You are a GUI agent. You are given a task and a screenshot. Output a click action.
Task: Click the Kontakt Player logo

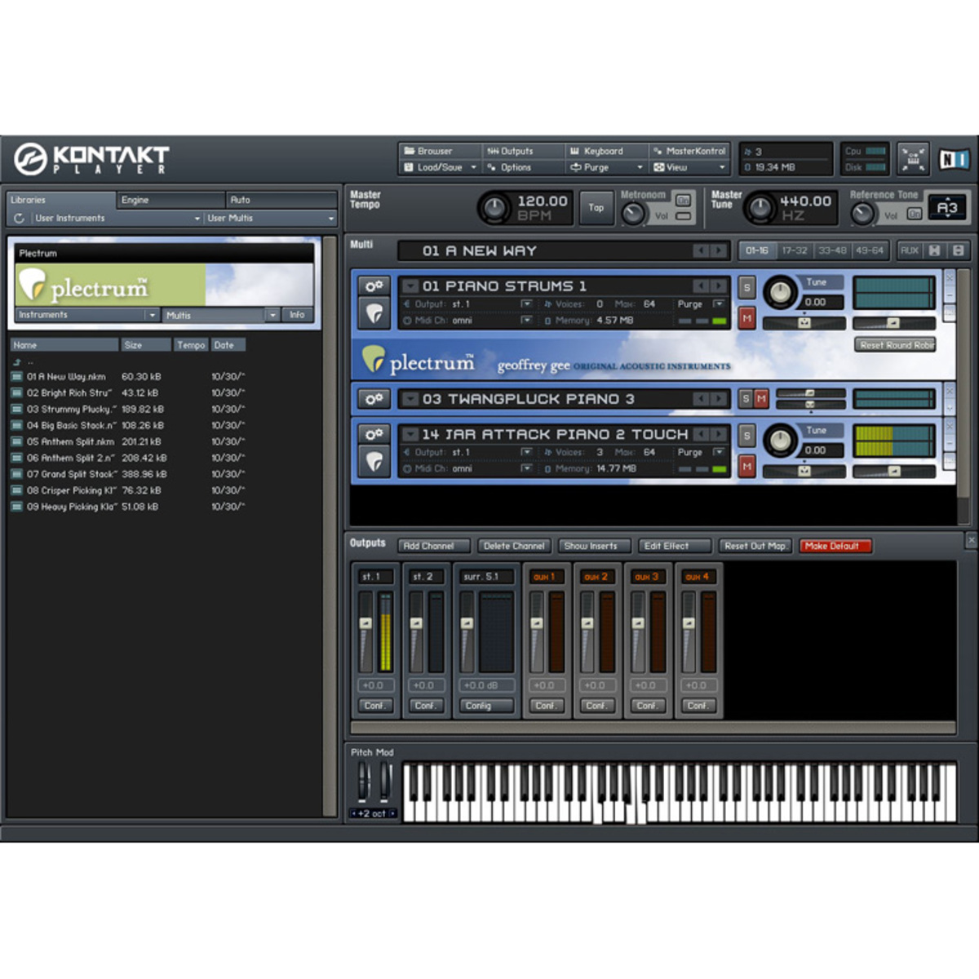click(x=91, y=158)
